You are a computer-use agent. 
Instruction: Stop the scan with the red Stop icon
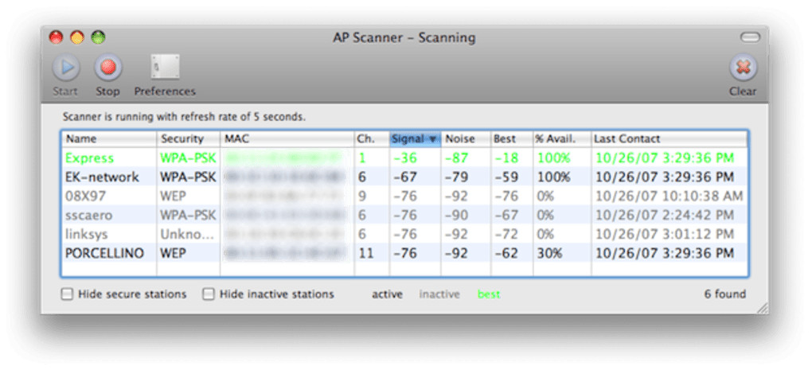pyautogui.click(x=107, y=68)
